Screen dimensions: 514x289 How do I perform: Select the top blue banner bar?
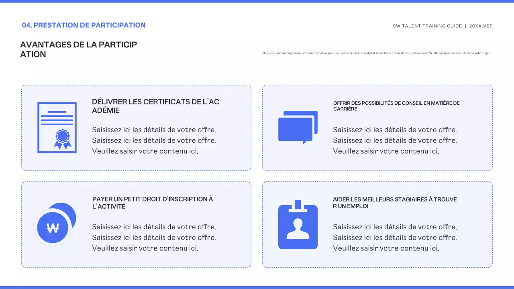click(257, 3)
